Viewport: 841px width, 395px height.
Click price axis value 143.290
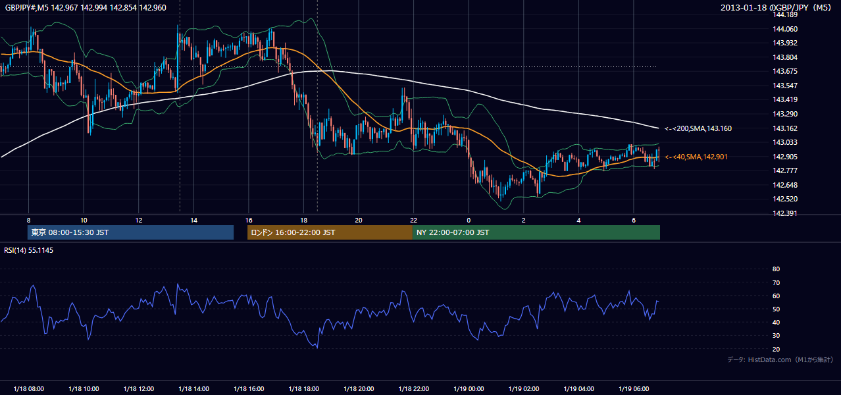pyautogui.click(x=786, y=114)
